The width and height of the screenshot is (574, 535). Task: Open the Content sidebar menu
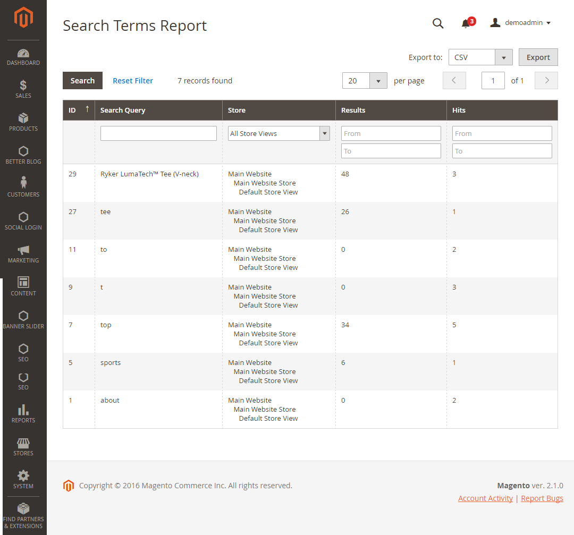pyautogui.click(x=23, y=286)
